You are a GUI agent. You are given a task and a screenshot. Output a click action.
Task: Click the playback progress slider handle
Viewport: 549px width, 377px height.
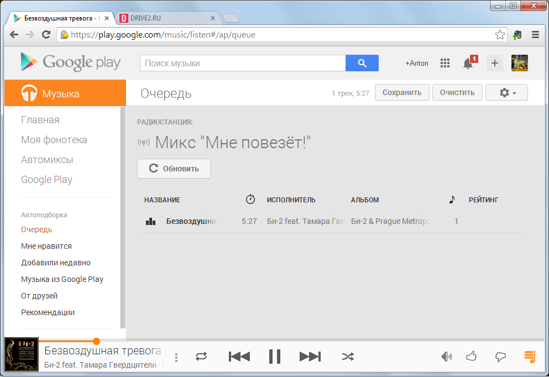(96, 341)
